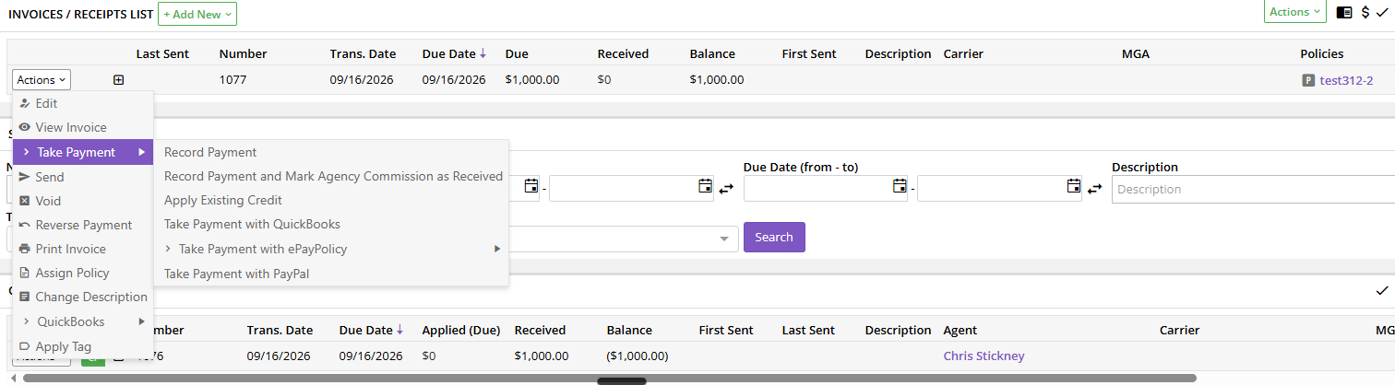Open the top-right green Actions dropdown
Viewport: 1395px width, 385px height.
[1295, 12]
